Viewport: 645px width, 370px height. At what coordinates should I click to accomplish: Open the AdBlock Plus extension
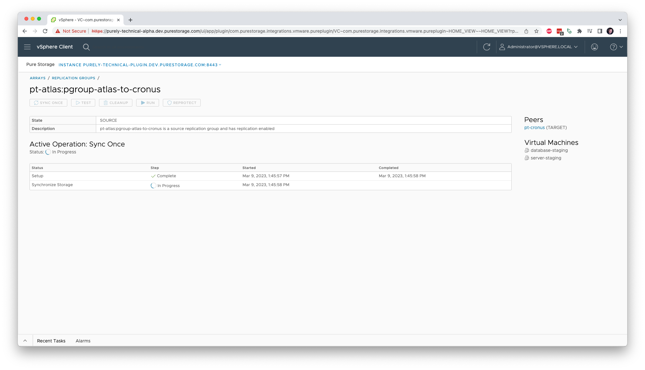(x=549, y=31)
